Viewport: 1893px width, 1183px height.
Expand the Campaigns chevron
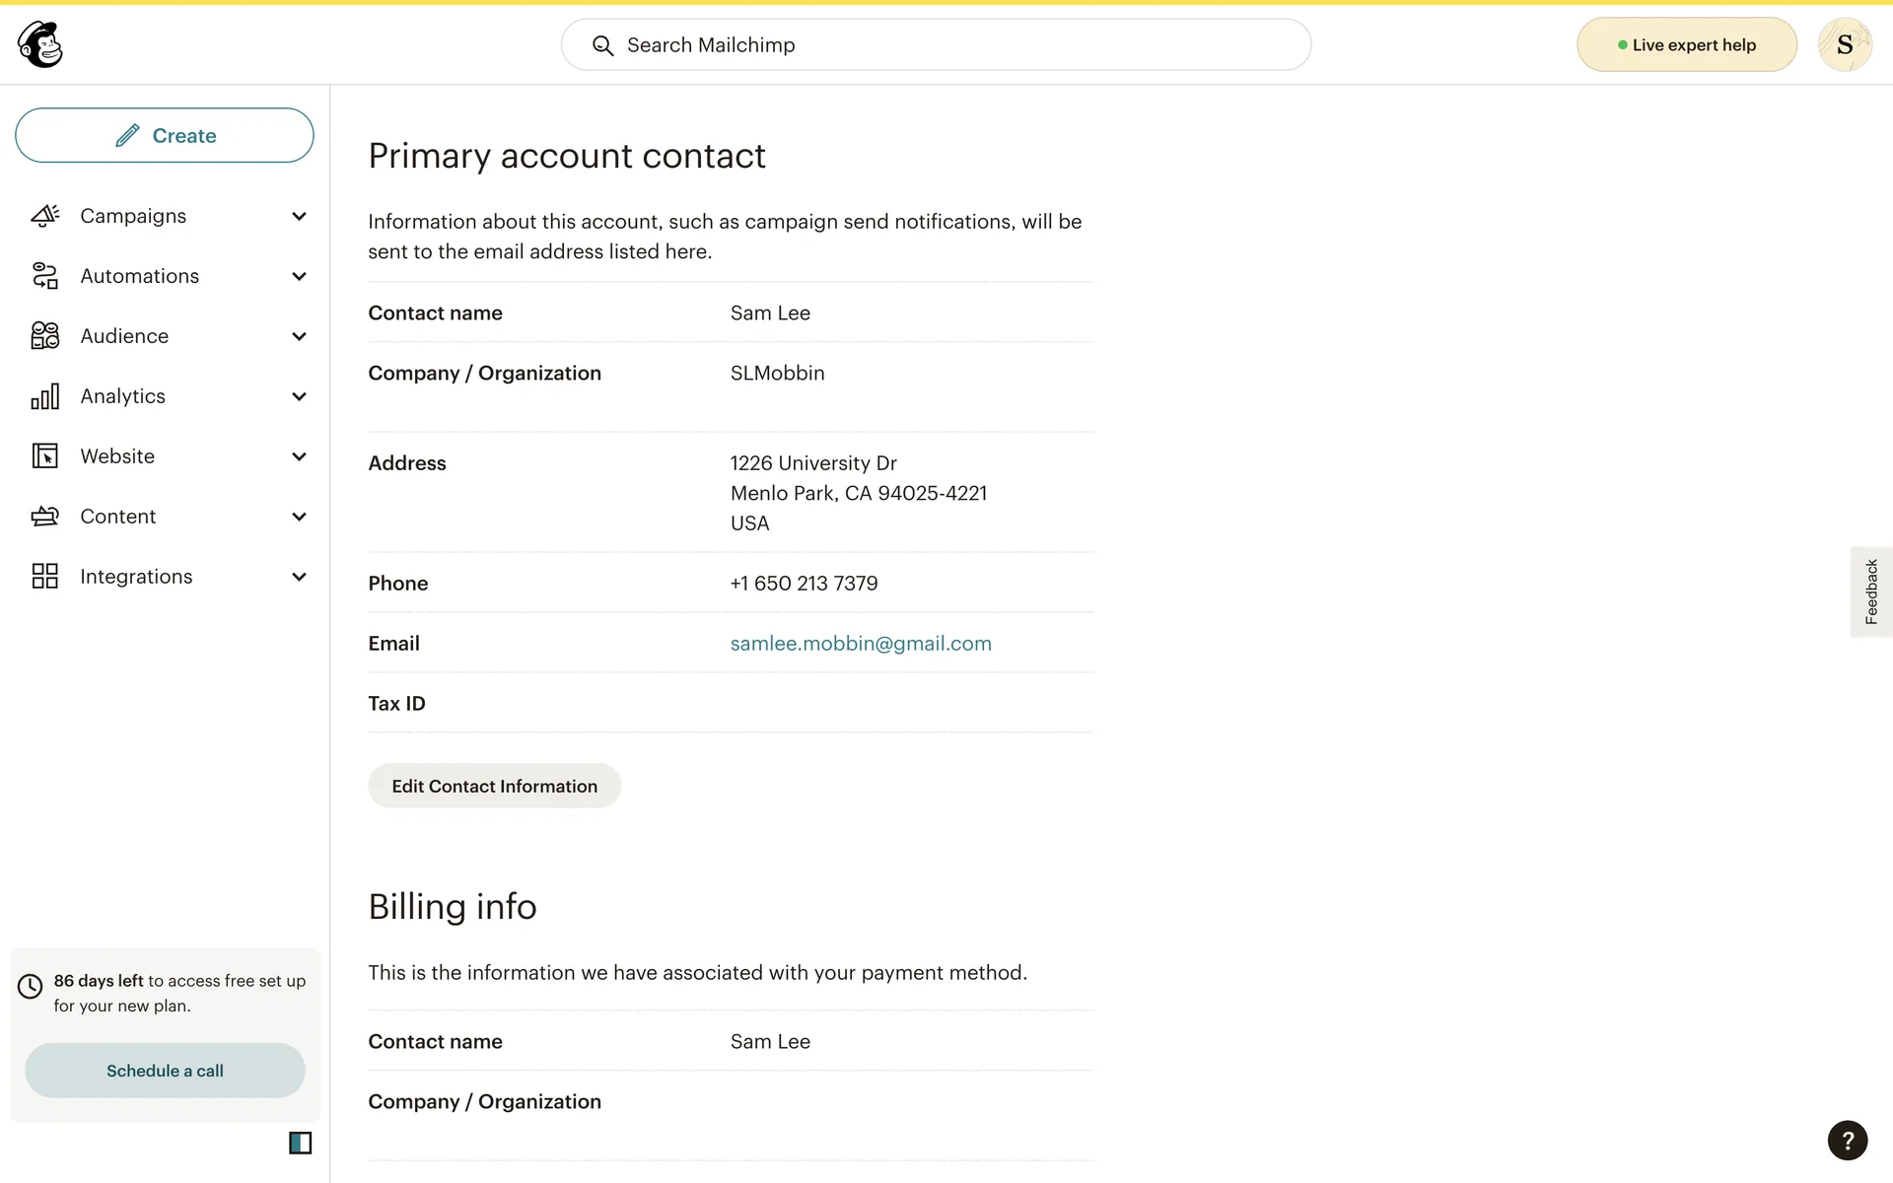tap(299, 216)
